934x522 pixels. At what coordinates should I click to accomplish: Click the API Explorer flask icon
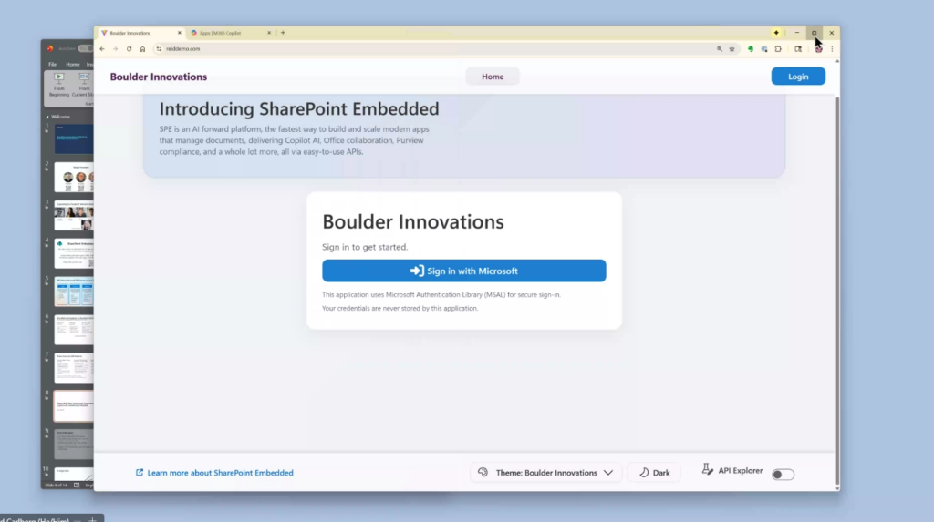pos(707,470)
